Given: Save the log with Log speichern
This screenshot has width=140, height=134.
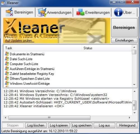Looking at the screenshot, I should point(82,125).
